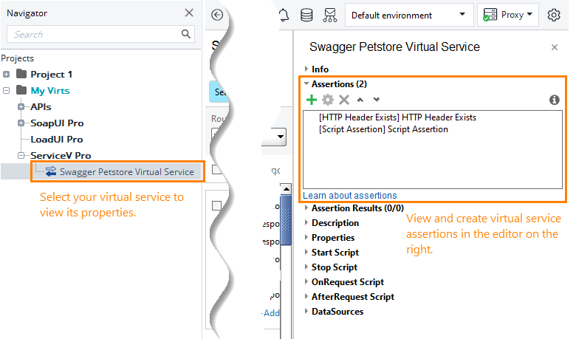Expand the Project 1 tree node
Image resolution: width=576 pixels, height=339 pixels.
coord(6,74)
